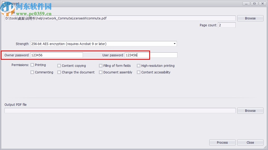
Task: Maximize the Encrypt window
Action: click(x=254, y=4)
